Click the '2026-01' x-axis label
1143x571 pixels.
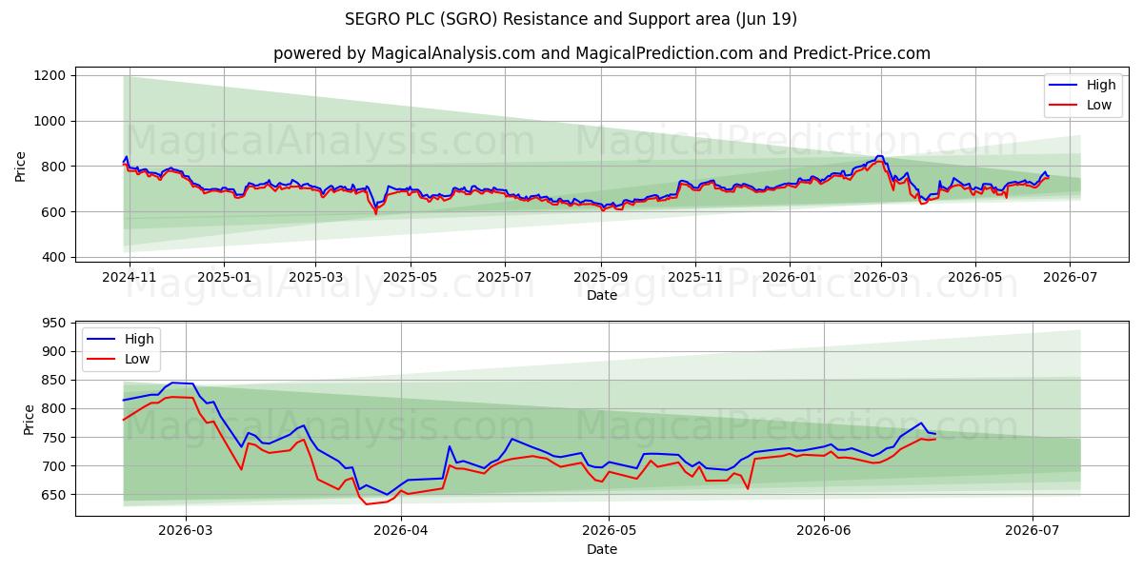coord(789,277)
